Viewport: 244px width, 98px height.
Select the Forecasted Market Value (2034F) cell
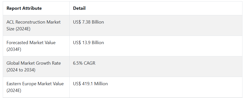click(x=36, y=46)
